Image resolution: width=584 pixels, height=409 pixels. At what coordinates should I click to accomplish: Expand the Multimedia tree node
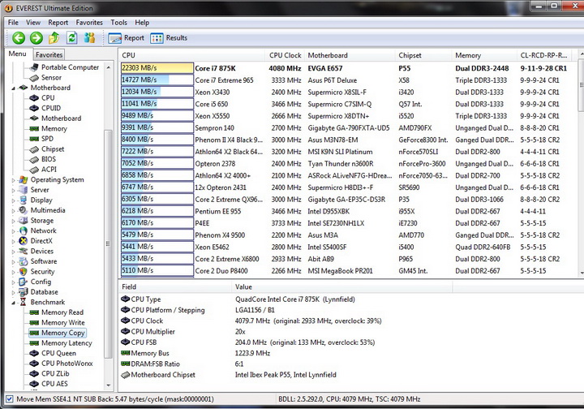14,210
